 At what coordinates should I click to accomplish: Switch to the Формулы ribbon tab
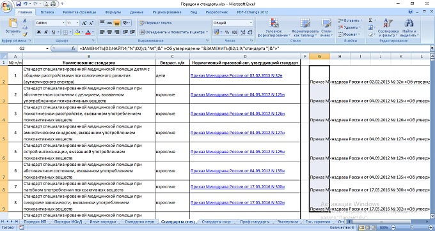[x=113, y=12]
